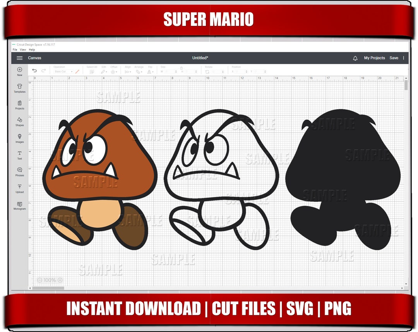418x332 pixels.
Task: Click the red linetype color swatch
Action: point(77,71)
